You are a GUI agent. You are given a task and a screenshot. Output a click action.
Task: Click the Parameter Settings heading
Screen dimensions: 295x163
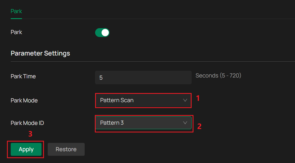[x=40, y=53]
